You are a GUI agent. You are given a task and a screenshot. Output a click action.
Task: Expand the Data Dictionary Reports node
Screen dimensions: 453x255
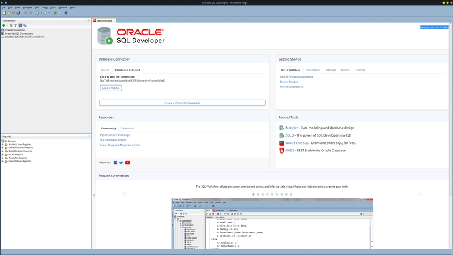tap(3, 148)
